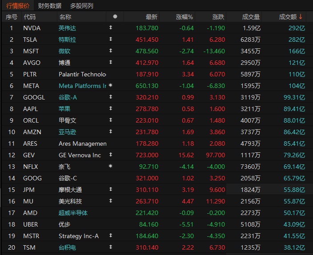This screenshot has width=313, height=255.
Task: Sort by the 最新 price column
Action: point(152,17)
